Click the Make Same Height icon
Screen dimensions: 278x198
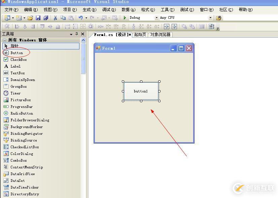pyautogui.click(x=75, y=27)
